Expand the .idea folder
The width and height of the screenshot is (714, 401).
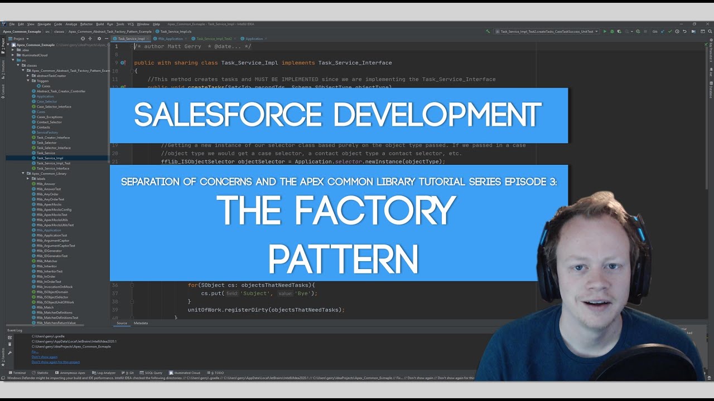pos(13,50)
